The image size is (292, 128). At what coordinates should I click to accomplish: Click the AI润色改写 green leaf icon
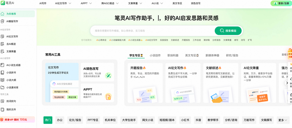pyautogui.click(x=108, y=76)
